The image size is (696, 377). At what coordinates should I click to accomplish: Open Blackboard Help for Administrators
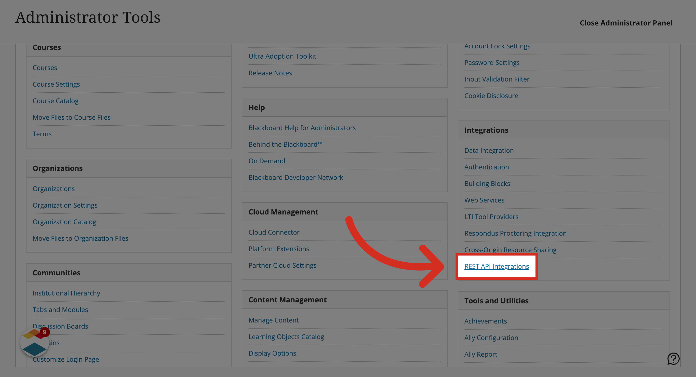point(302,128)
